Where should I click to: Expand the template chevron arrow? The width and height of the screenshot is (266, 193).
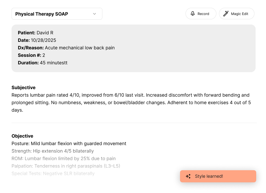pos(94,14)
